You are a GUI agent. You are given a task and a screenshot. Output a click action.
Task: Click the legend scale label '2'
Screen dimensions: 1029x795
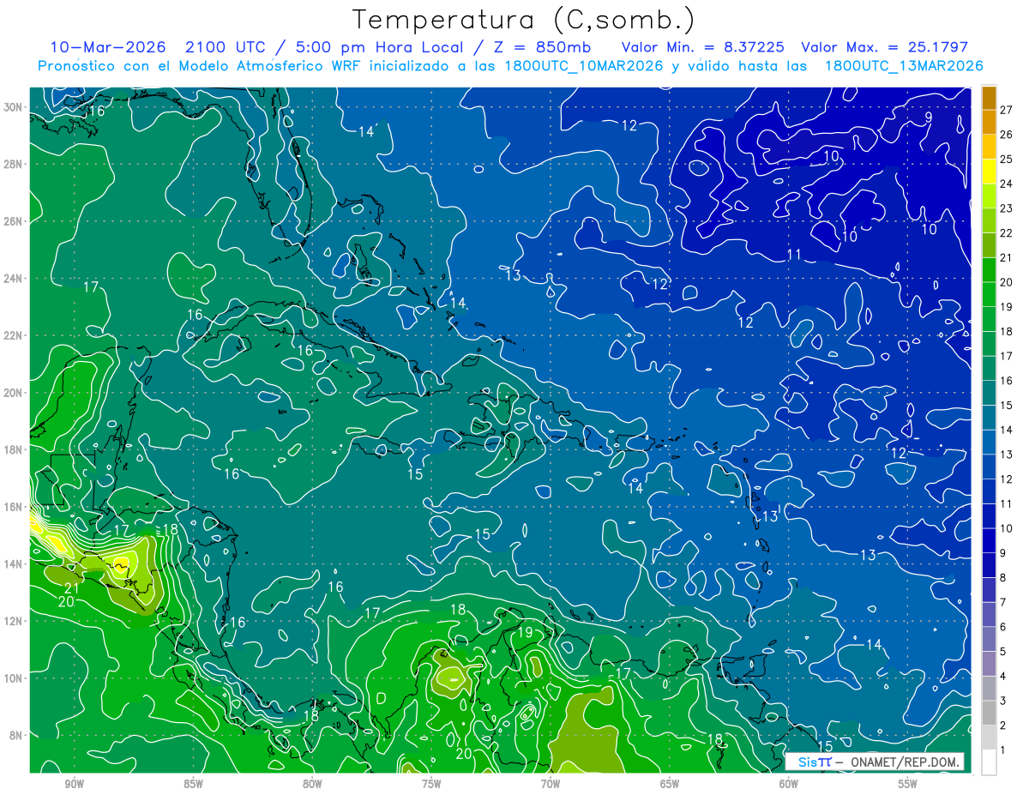1003,726
